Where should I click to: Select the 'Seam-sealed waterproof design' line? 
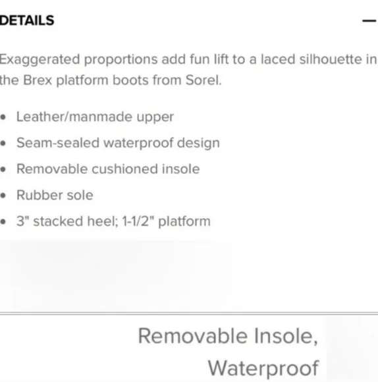point(118,143)
